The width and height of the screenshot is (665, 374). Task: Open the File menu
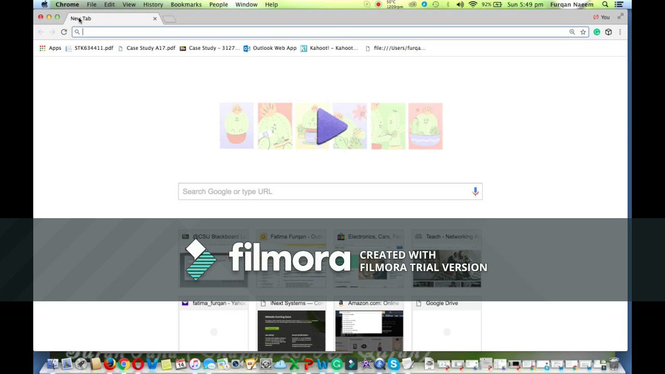91,4
